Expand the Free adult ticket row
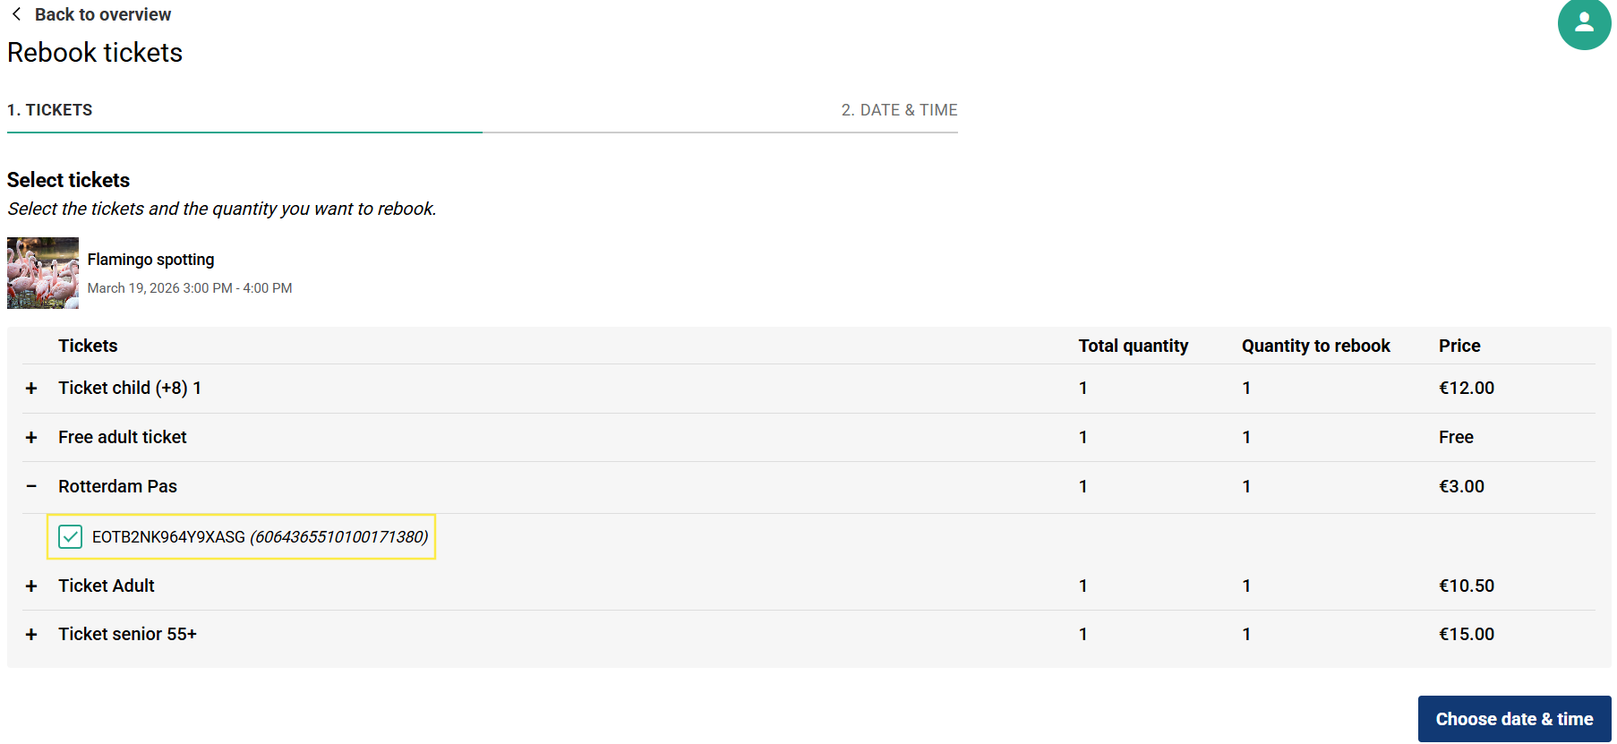 click(x=31, y=438)
